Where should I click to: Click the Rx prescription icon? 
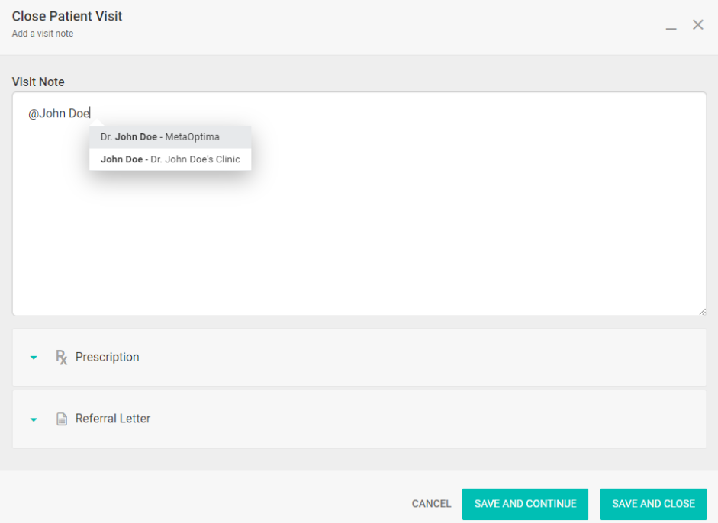(61, 357)
